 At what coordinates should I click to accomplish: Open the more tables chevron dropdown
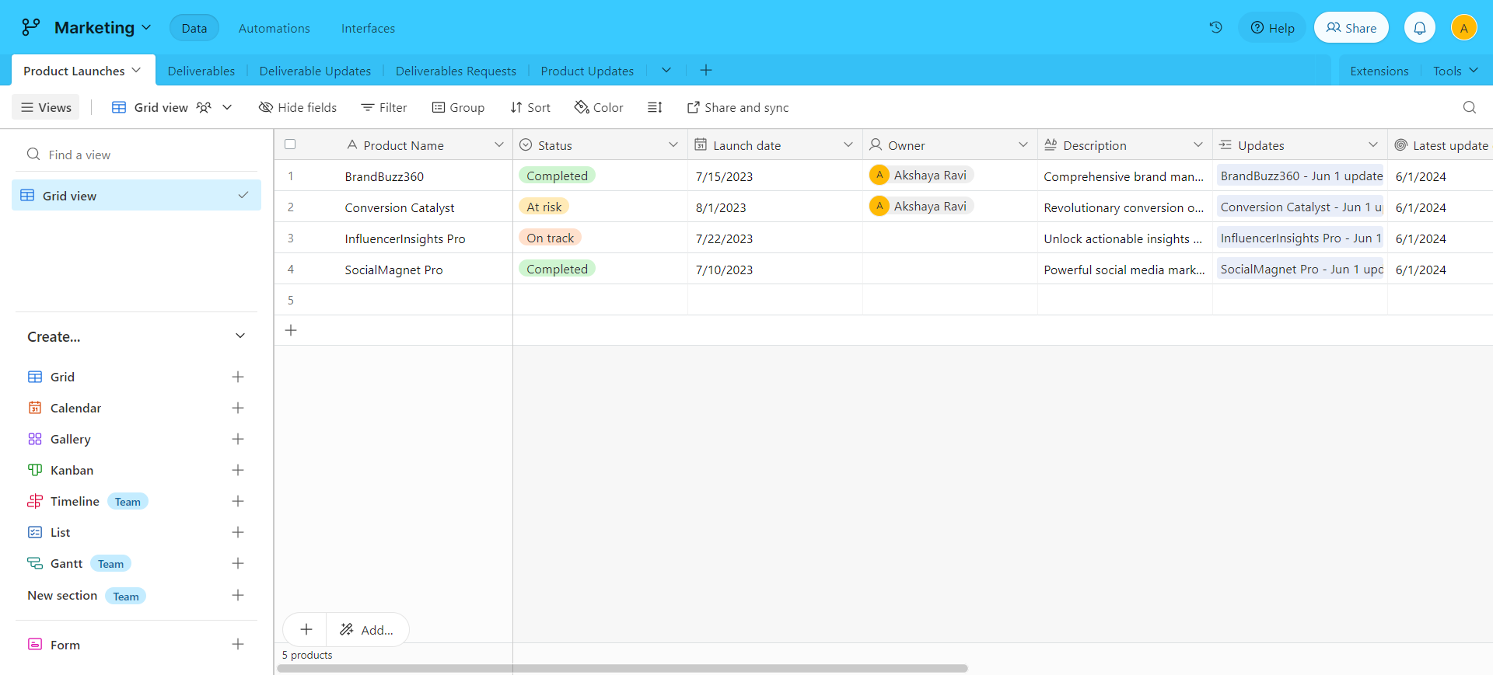666,70
